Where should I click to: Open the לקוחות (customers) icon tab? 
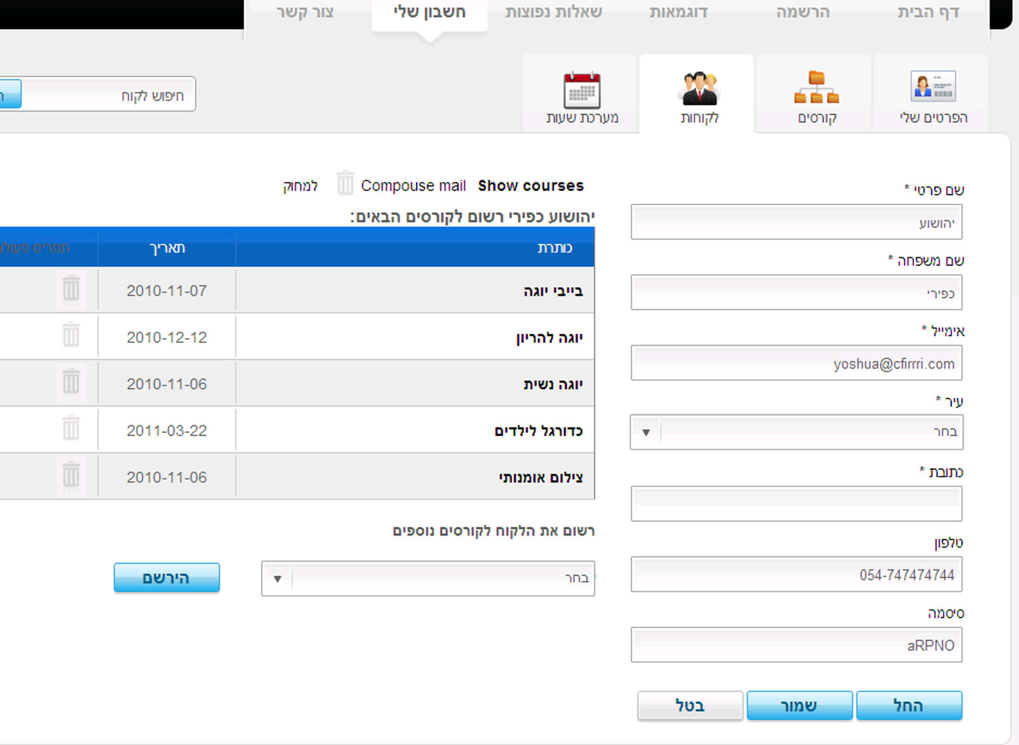coord(699,89)
